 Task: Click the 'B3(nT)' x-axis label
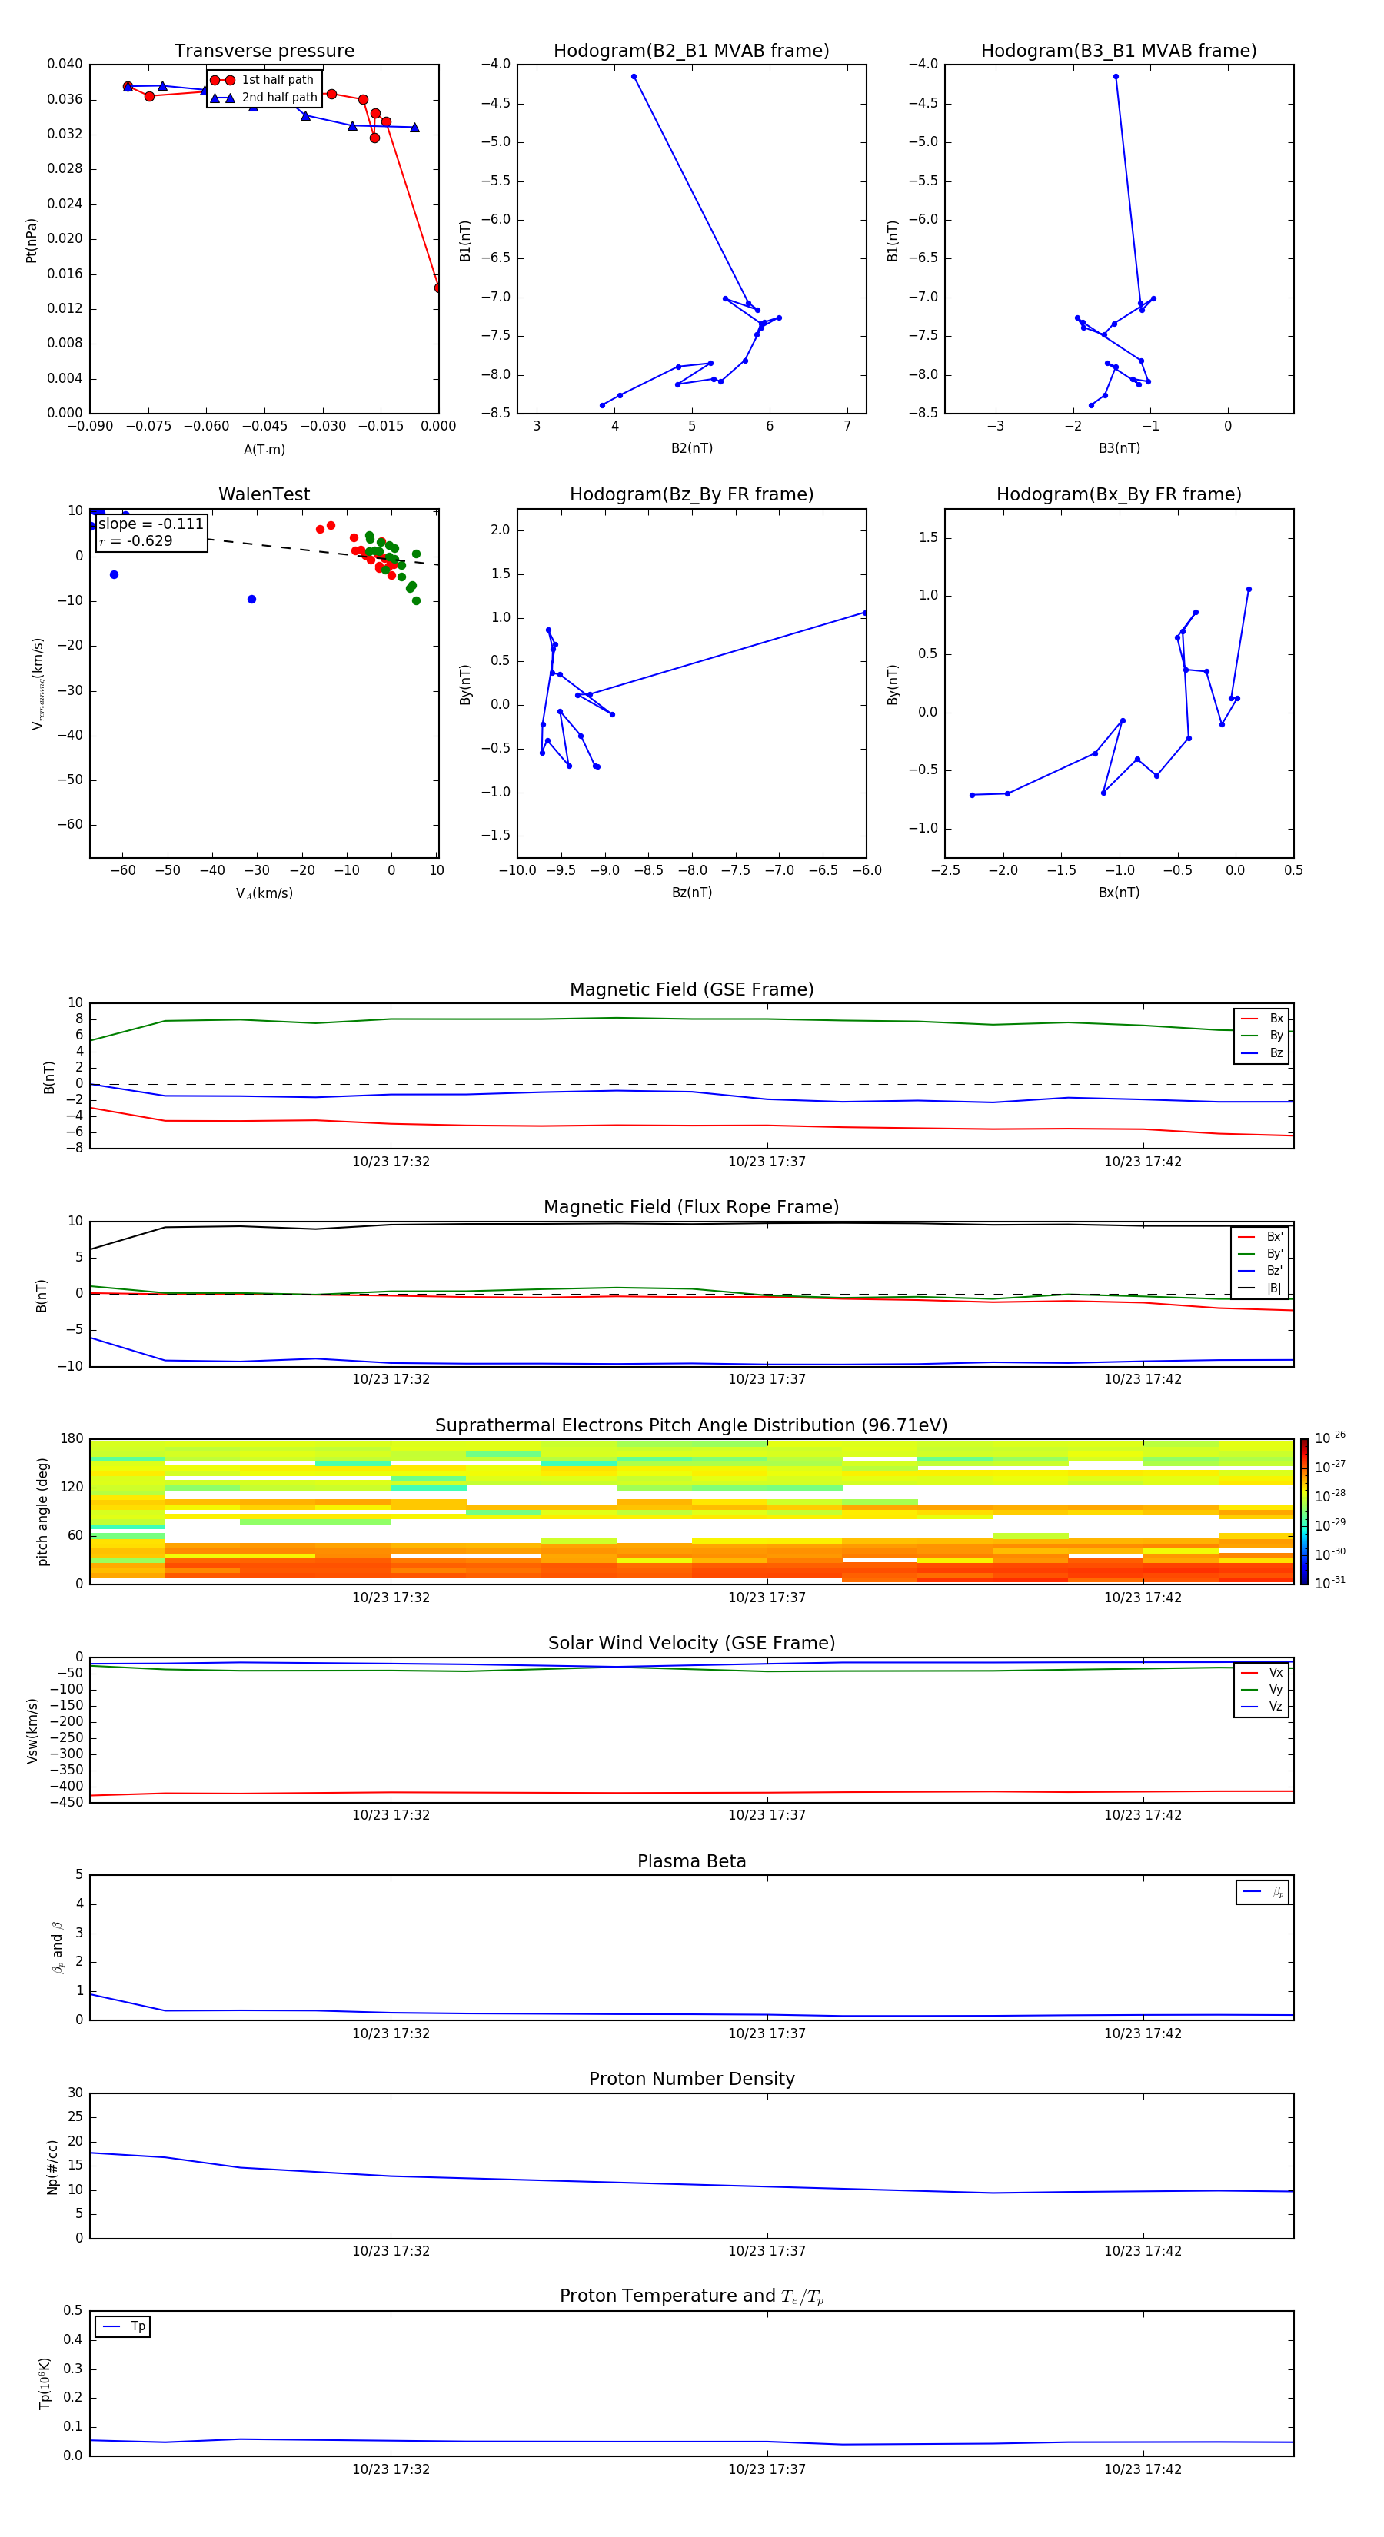pos(1119,448)
